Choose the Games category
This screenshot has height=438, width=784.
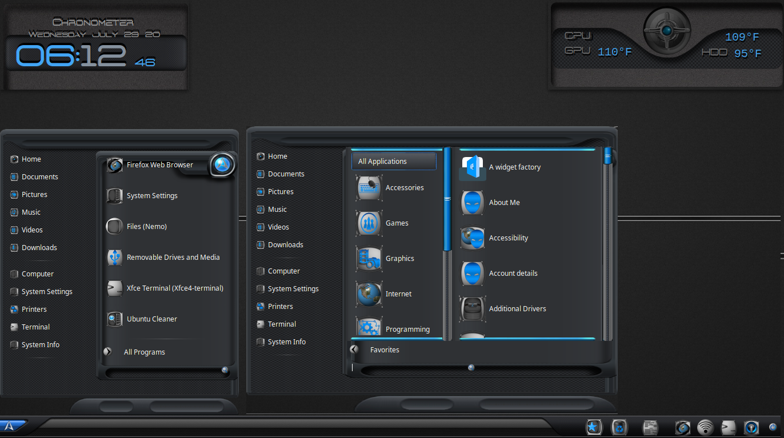(397, 223)
